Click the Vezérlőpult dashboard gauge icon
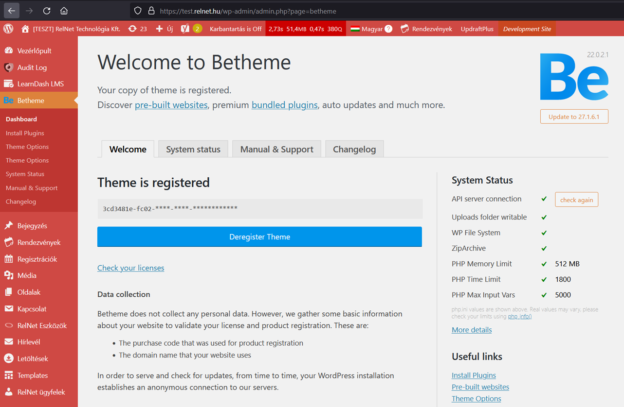Screen dimensions: 624x407 (x=9, y=51)
